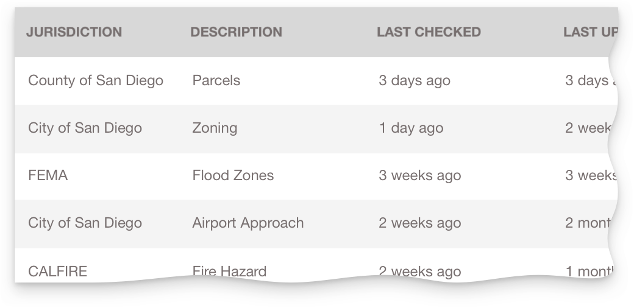Click the Fire Hazard description cell
The width and height of the screenshot is (634, 308).
(229, 271)
